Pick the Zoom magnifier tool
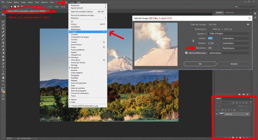 3,81
